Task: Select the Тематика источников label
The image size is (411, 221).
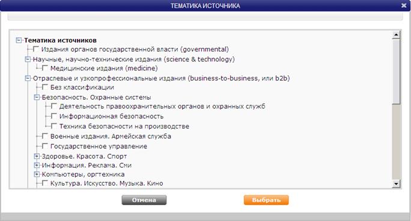Action: [60, 40]
